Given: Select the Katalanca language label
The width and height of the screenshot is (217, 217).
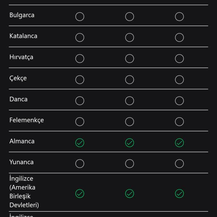Looking at the screenshot, I should (x=23, y=36).
